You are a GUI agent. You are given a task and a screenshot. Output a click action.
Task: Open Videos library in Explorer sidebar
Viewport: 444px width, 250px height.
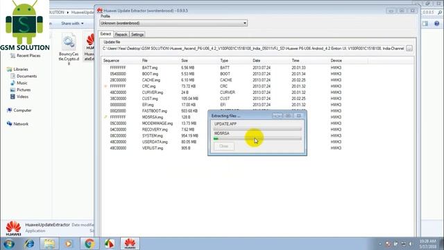[19, 97]
